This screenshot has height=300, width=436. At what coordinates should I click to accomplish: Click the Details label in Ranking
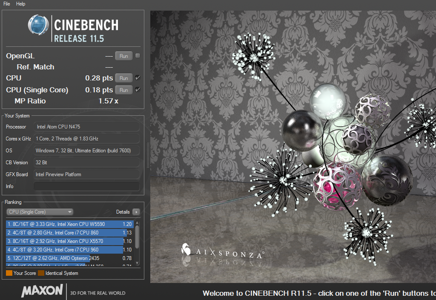click(123, 212)
